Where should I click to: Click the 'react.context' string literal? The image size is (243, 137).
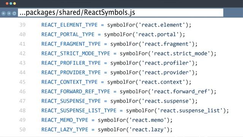click(162, 82)
